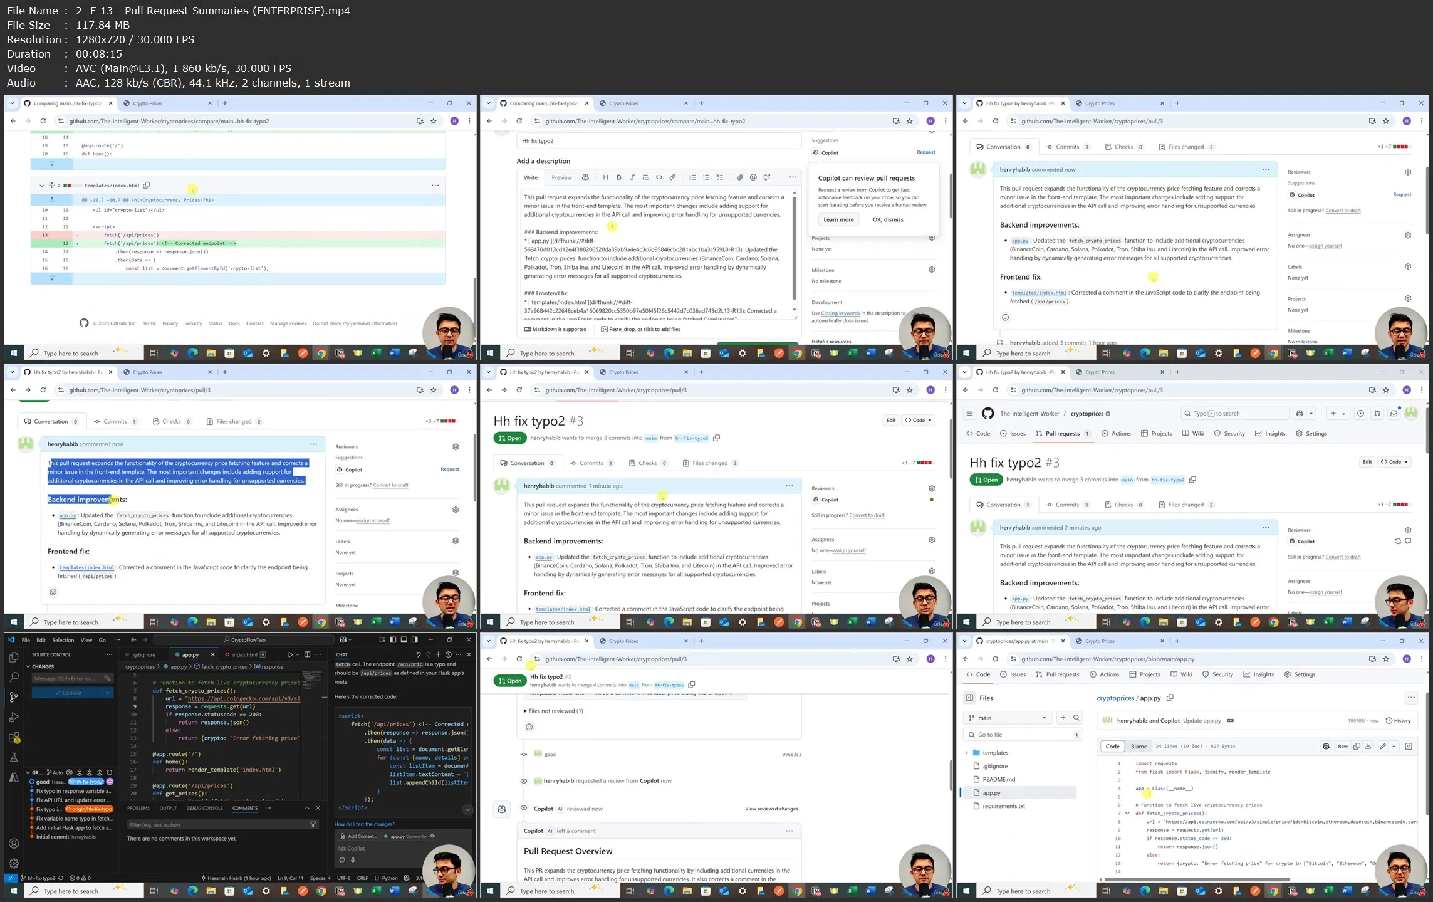
Task: Click Copilot icon in PR description editor toolbar
Action: coord(585,177)
